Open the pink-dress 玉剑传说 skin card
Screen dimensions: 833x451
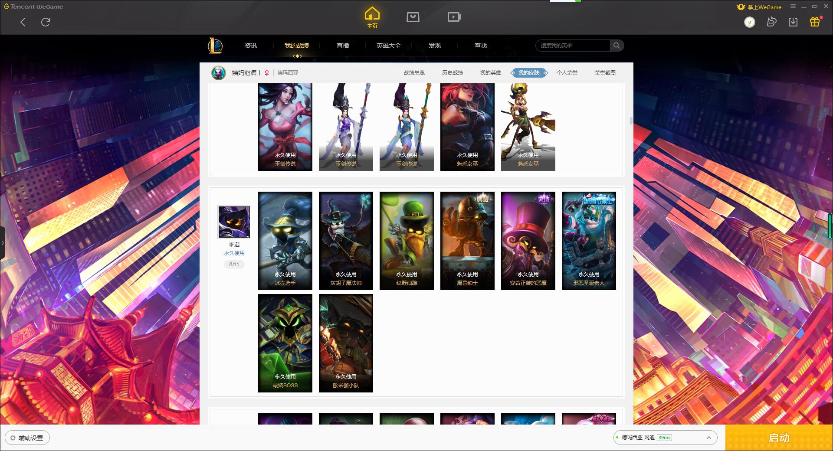tap(285, 127)
